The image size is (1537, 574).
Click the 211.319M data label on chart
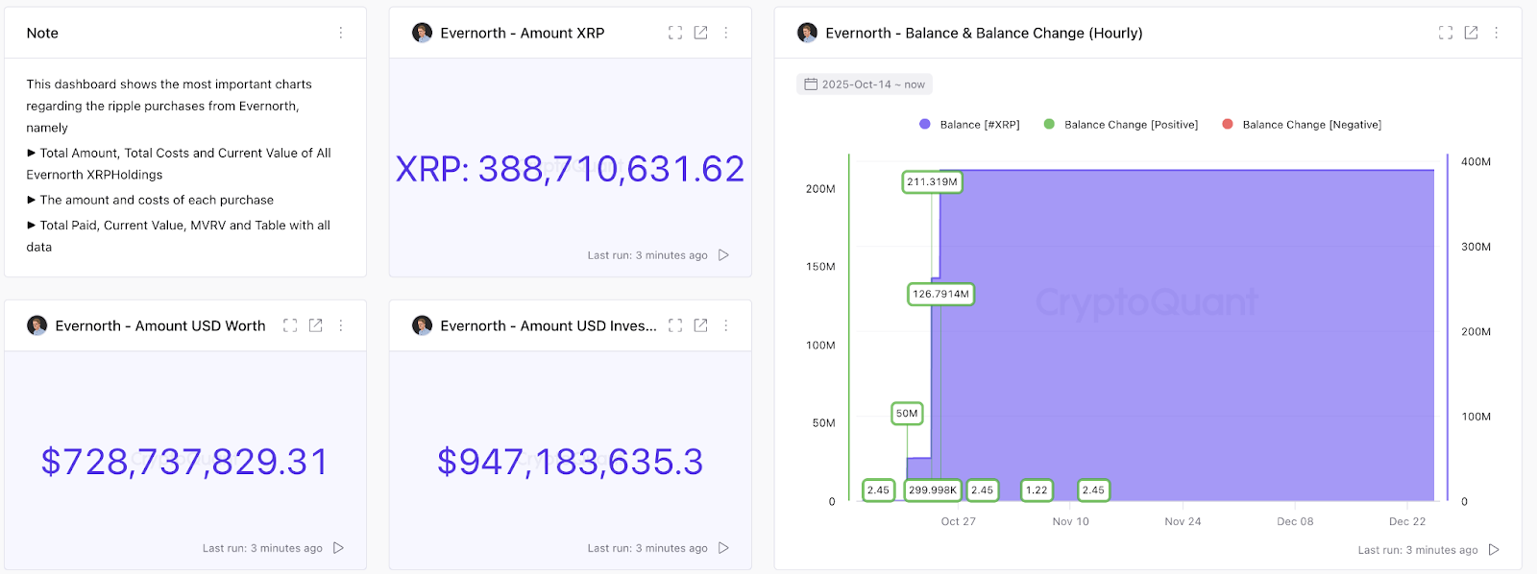(x=932, y=181)
